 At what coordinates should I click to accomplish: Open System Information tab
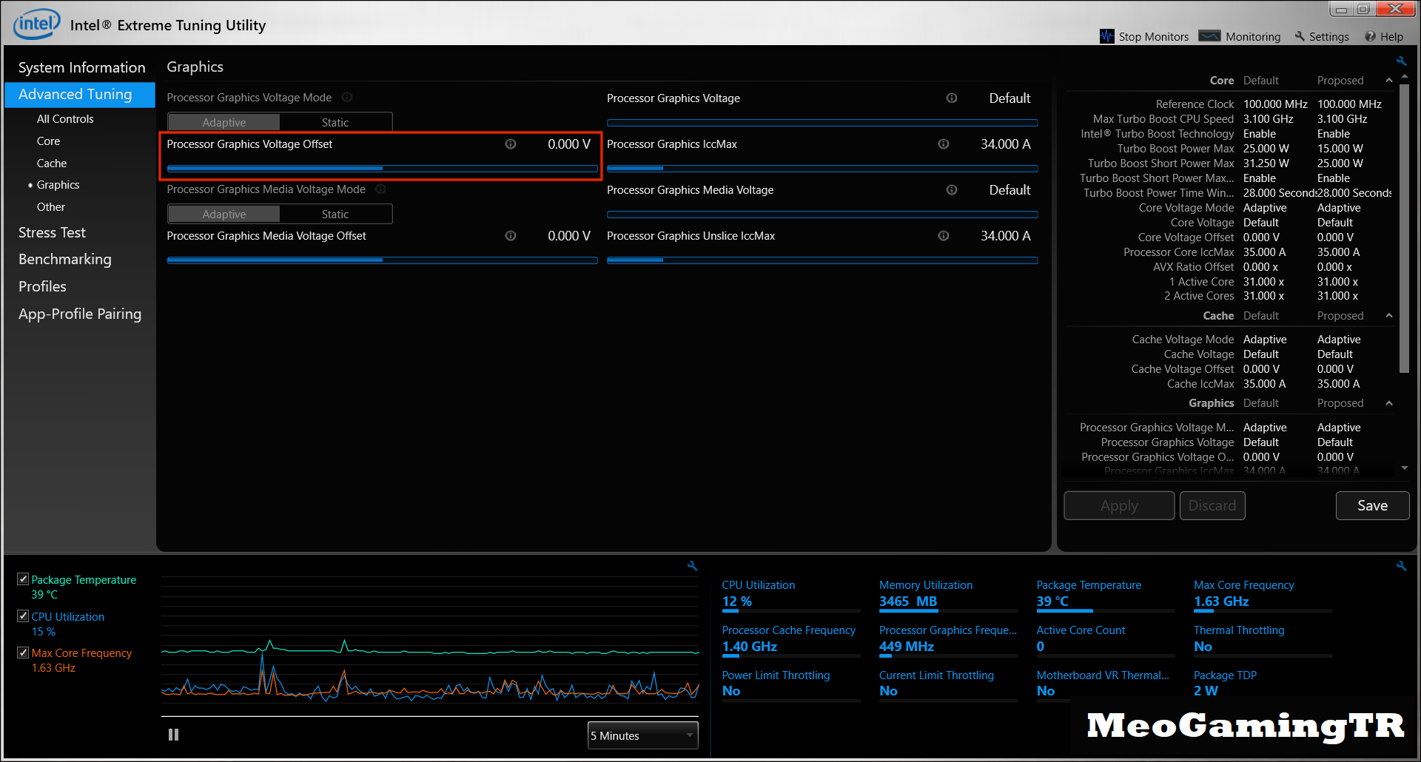click(x=81, y=67)
